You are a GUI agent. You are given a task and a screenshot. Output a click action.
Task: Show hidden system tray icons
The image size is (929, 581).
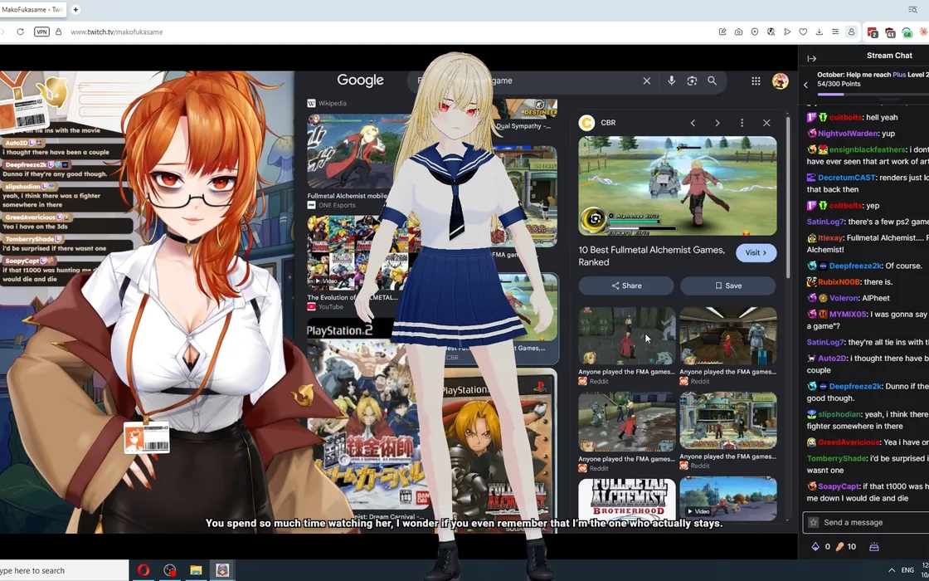point(891,570)
